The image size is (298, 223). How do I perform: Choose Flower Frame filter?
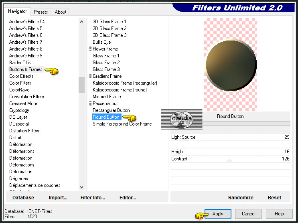click(105, 49)
